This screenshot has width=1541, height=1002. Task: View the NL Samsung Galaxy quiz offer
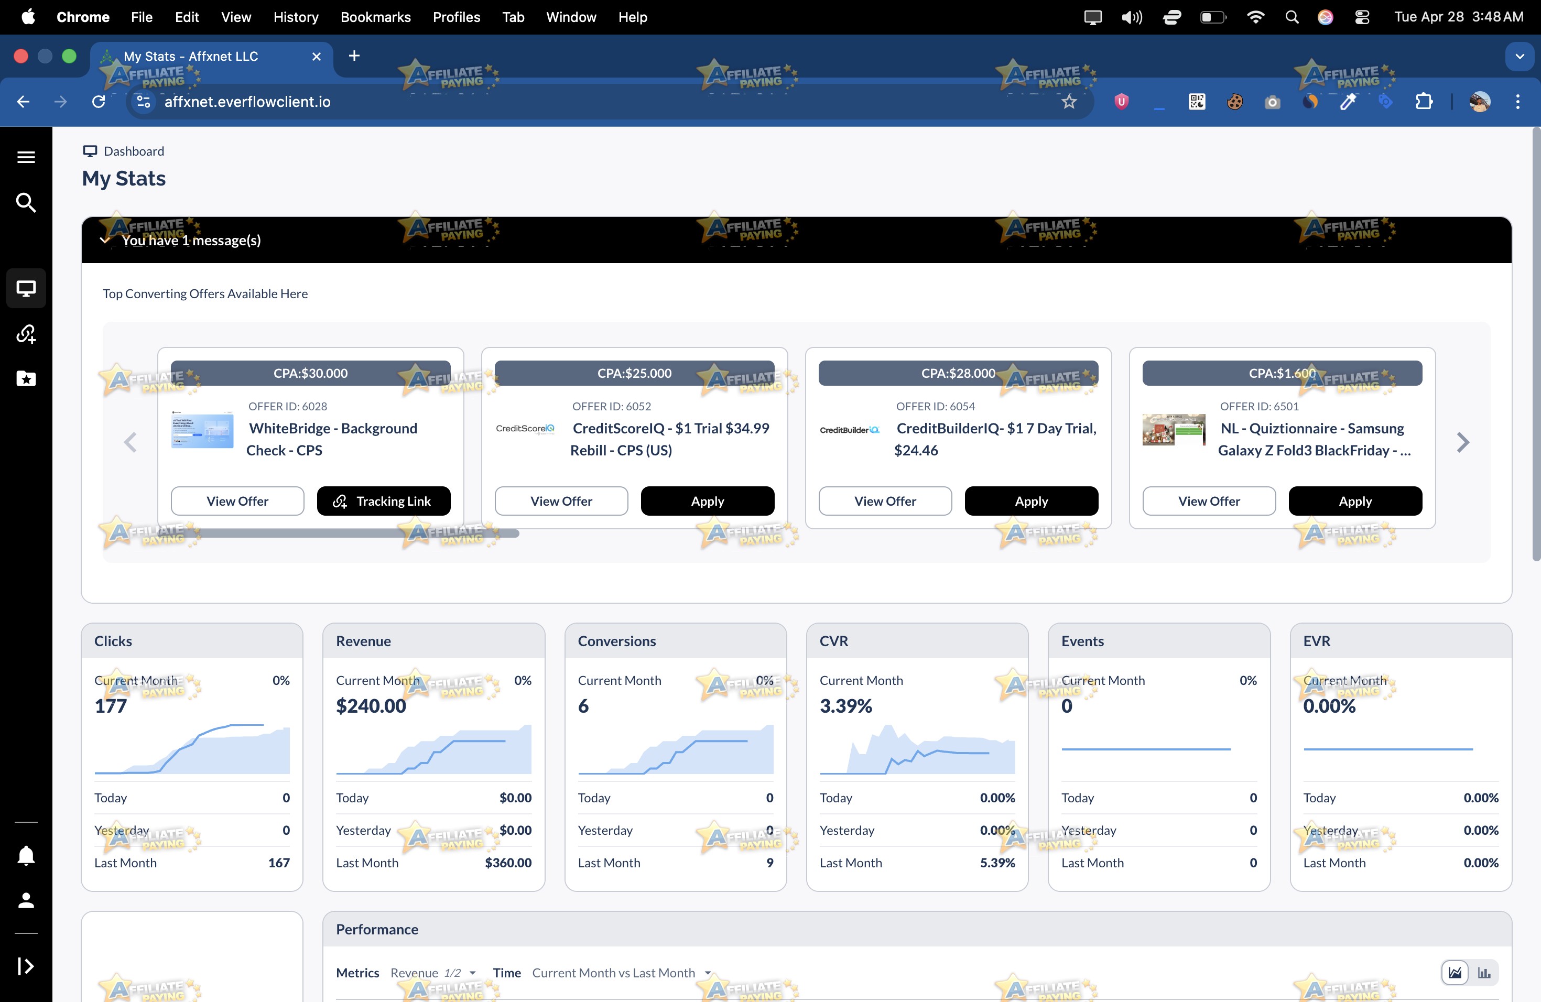(1209, 501)
